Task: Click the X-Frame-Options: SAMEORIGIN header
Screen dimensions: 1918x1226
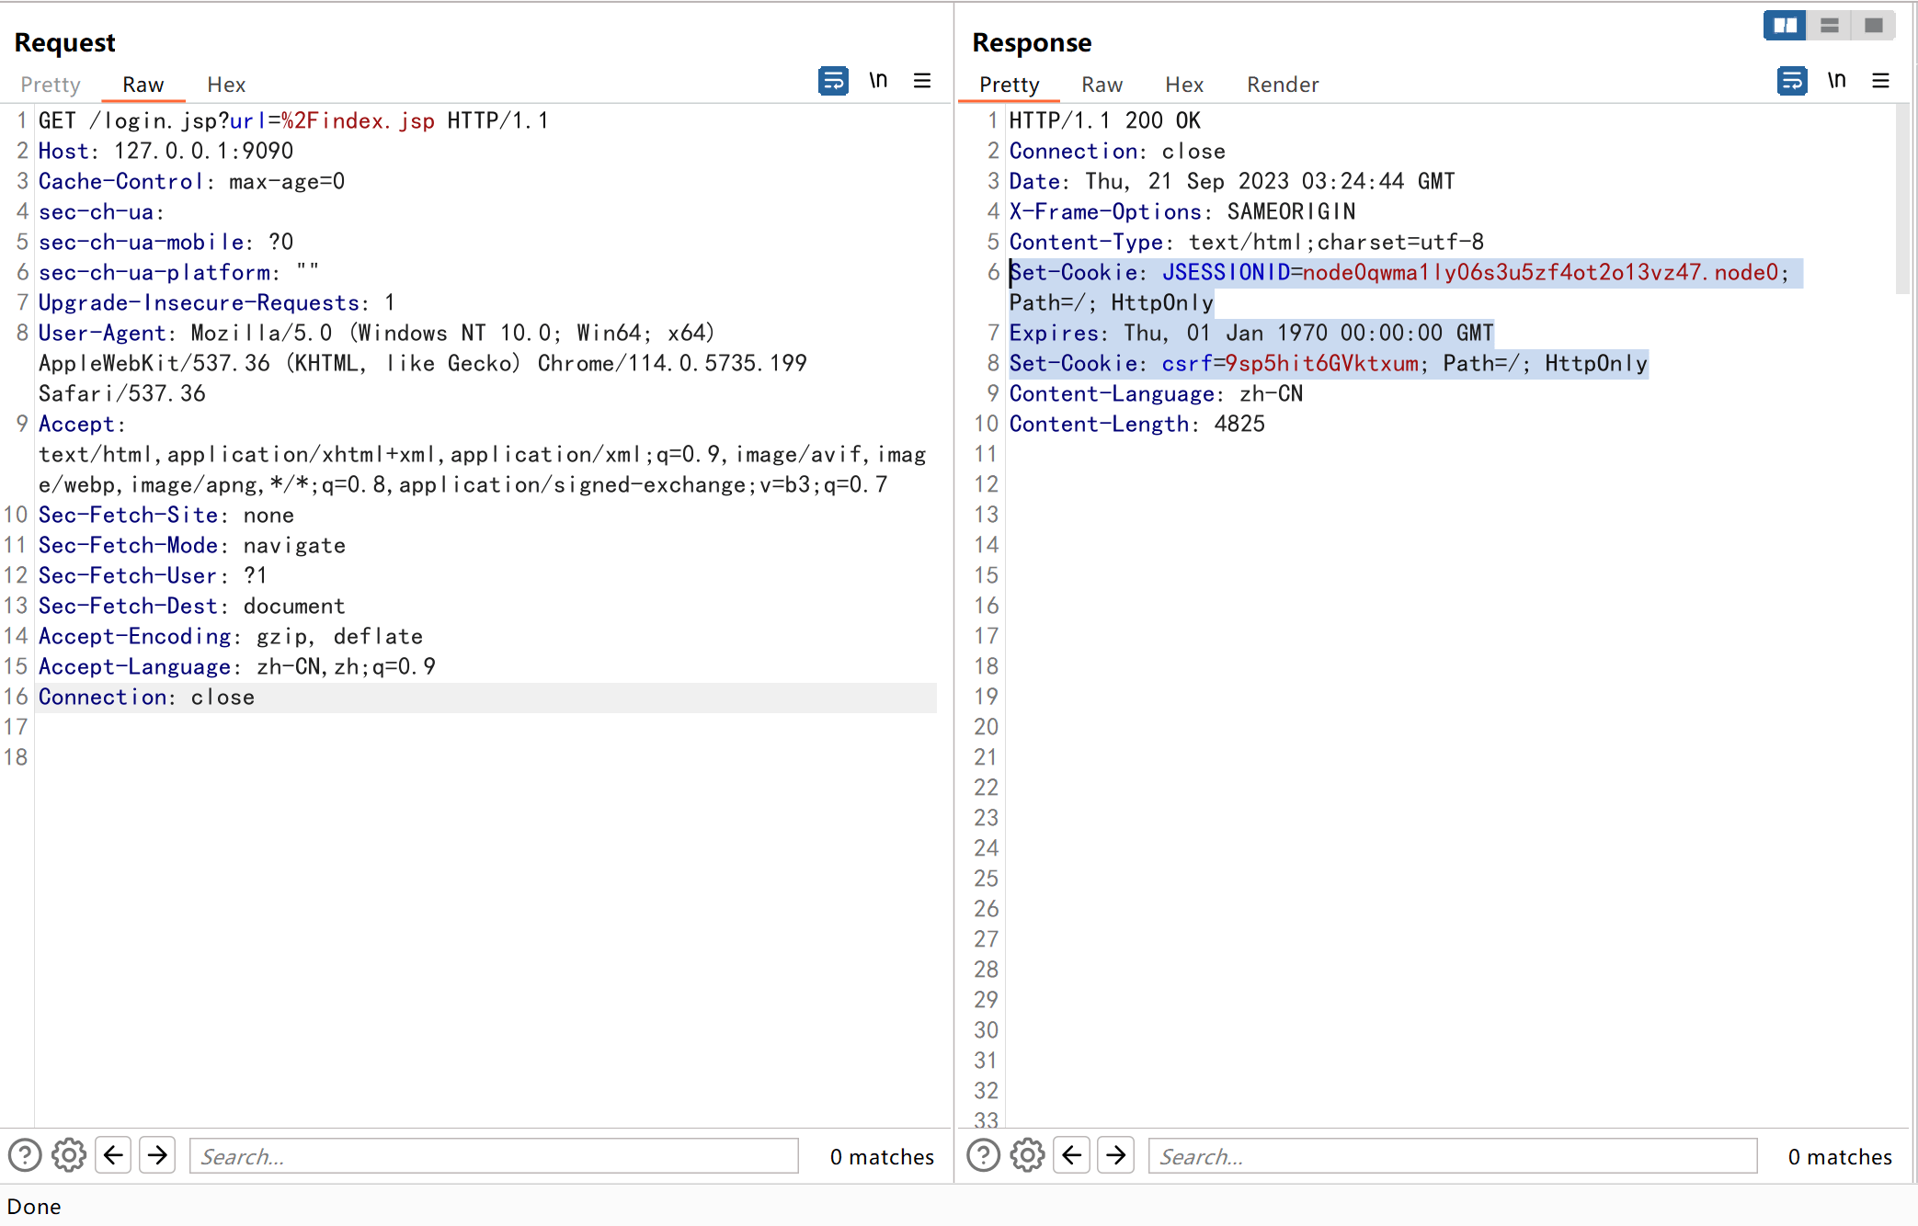Action: [x=1182, y=211]
